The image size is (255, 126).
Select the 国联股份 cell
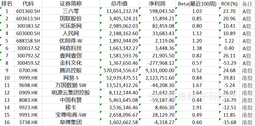click(x=71, y=19)
